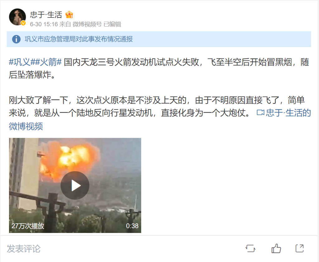Play the explosion video
This screenshot has height=262, width=319.
tap(75, 185)
